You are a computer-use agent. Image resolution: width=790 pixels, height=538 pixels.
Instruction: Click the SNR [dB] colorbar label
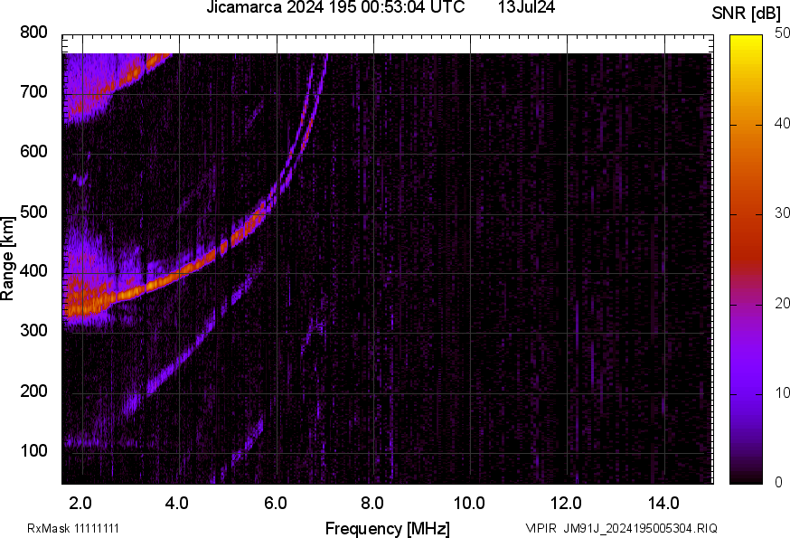pyautogui.click(x=747, y=14)
